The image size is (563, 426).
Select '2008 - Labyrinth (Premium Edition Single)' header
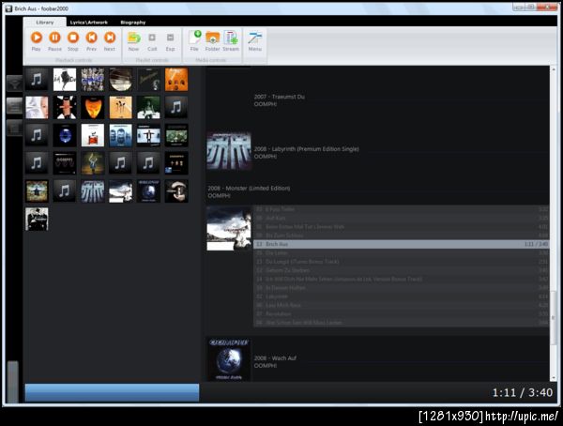(x=306, y=148)
